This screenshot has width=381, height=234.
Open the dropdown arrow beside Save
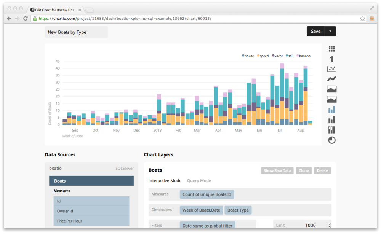(330, 31)
